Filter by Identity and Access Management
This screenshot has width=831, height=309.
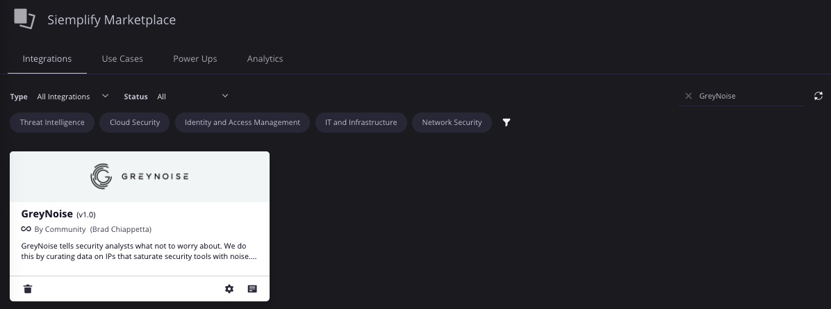pos(242,122)
